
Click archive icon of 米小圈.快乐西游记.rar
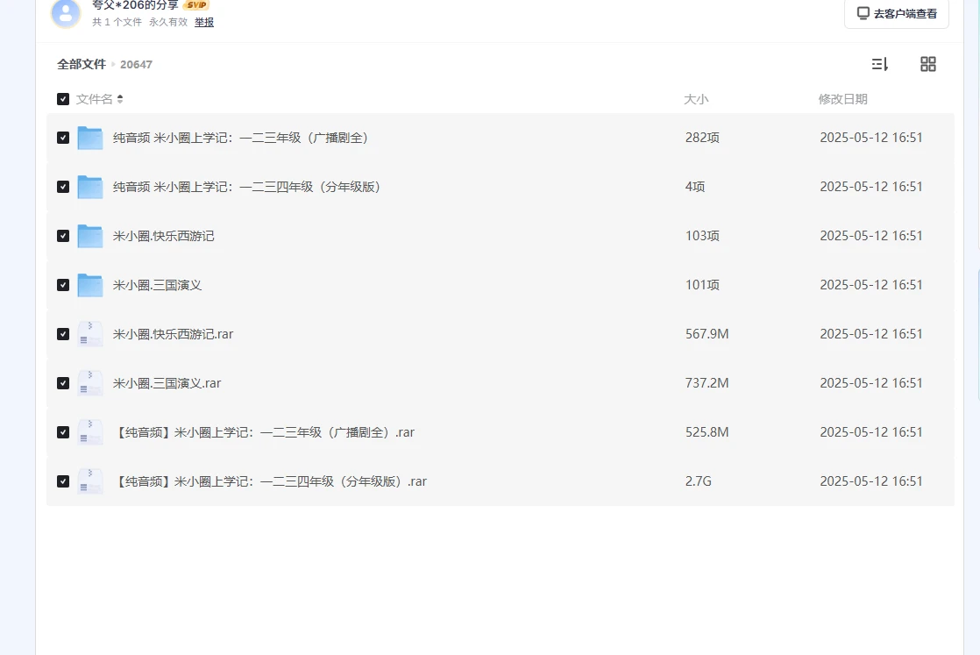click(x=90, y=334)
